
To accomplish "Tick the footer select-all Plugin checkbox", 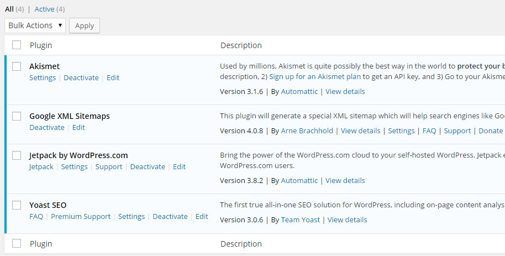I will point(17,243).
